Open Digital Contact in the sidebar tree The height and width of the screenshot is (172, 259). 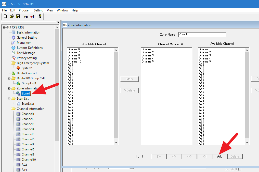pos(27,73)
